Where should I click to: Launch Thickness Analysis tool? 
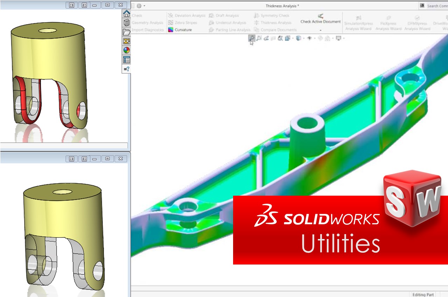pyautogui.click(x=273, y=23)
